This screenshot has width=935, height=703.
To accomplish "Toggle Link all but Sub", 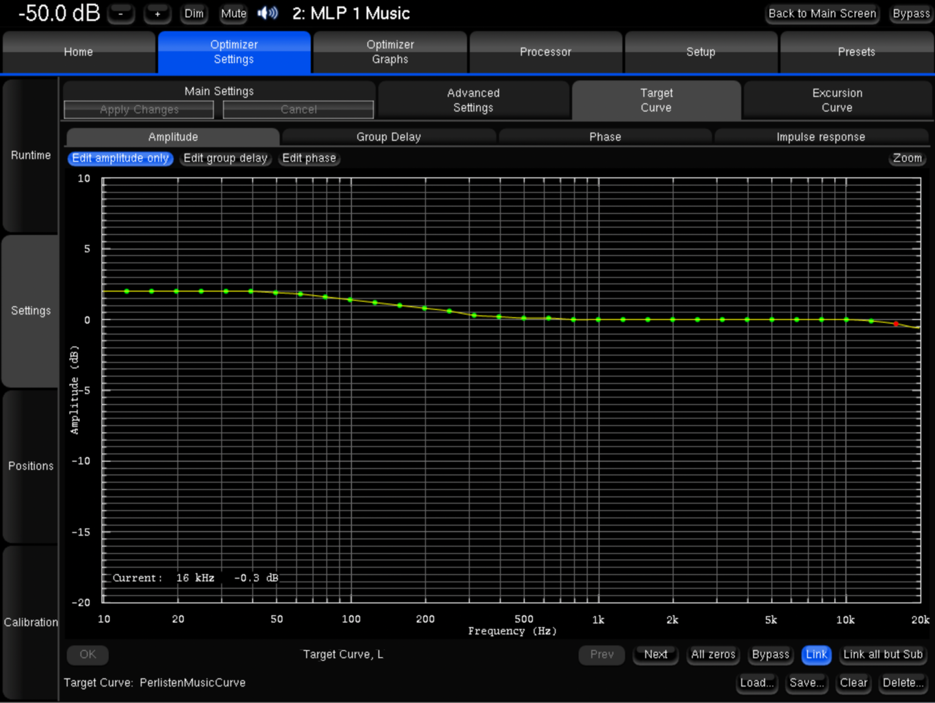I will [883, 654].
